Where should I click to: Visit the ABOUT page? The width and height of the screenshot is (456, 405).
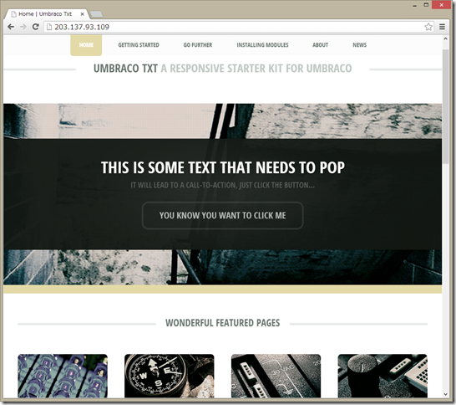click(320, 45)
